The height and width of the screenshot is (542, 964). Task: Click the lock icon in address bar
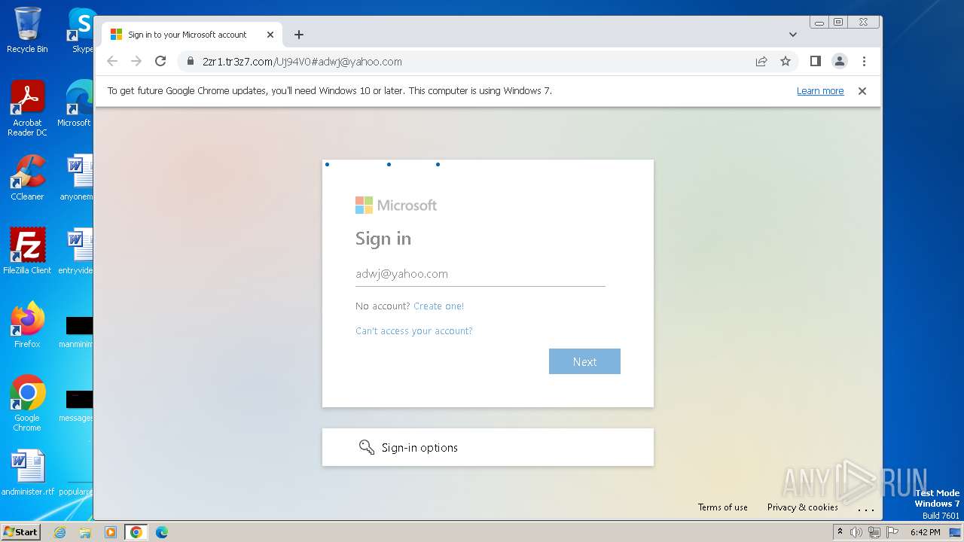point(190,62)
